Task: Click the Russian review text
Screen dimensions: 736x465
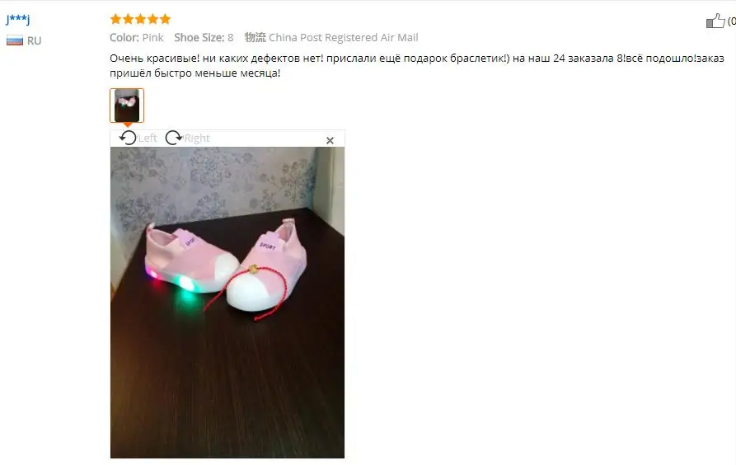Action: pyautogui.click(x=417, y=66)
